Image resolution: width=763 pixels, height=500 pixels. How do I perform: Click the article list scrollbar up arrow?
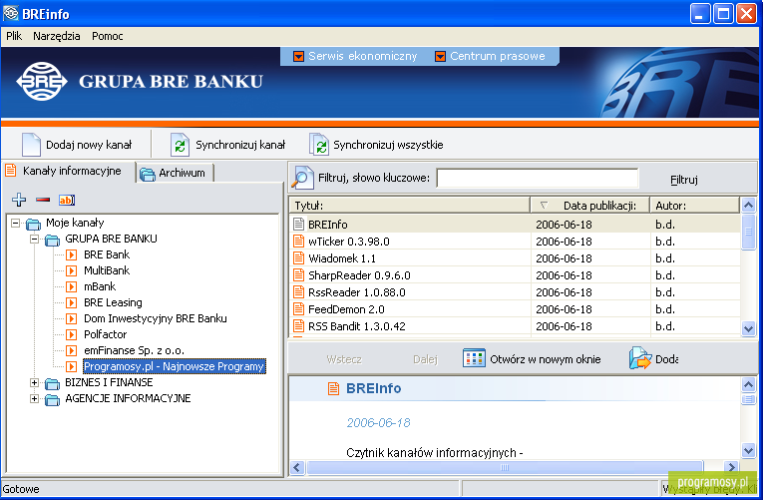pos(748,205)
